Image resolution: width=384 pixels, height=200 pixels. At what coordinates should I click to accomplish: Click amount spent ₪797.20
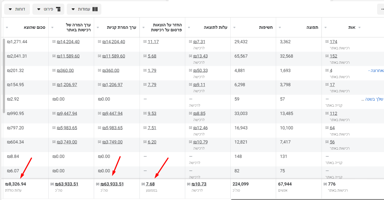click(16, 128)
